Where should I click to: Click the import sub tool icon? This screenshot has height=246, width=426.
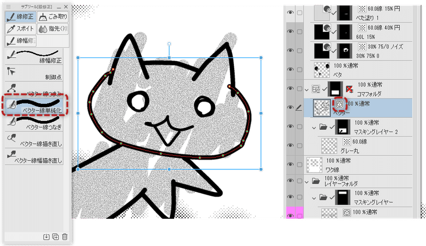(46, 237)
